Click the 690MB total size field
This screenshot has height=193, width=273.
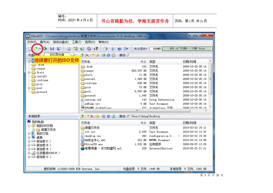[x=155, y=49]
